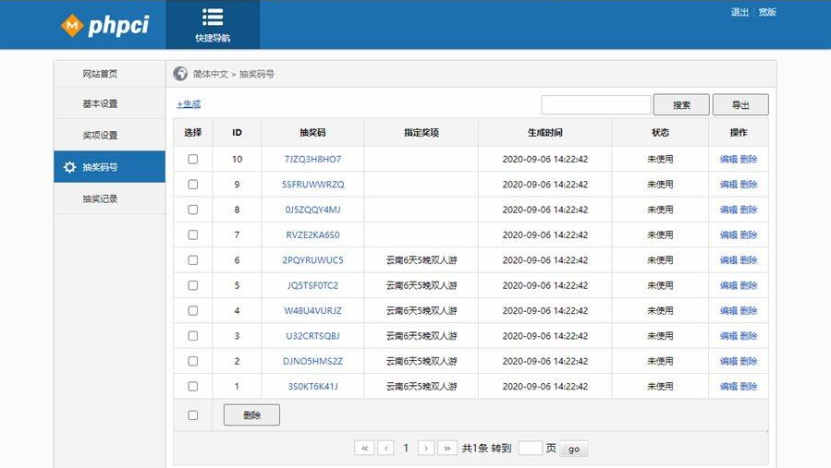Viewport: 831px width, 468px height.
Task: Open lottery code U32CRTSQBJ
Action: (312, 336)
